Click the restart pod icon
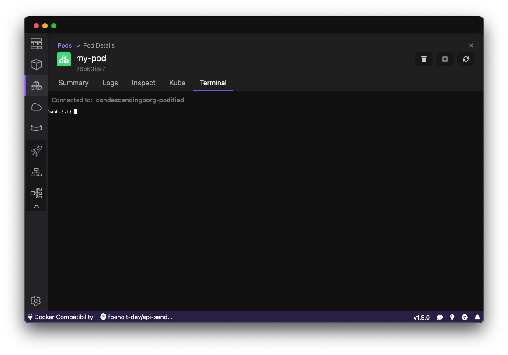Viewport: 508px width, 355px height. pyautogui.click(x=466, y=59)
